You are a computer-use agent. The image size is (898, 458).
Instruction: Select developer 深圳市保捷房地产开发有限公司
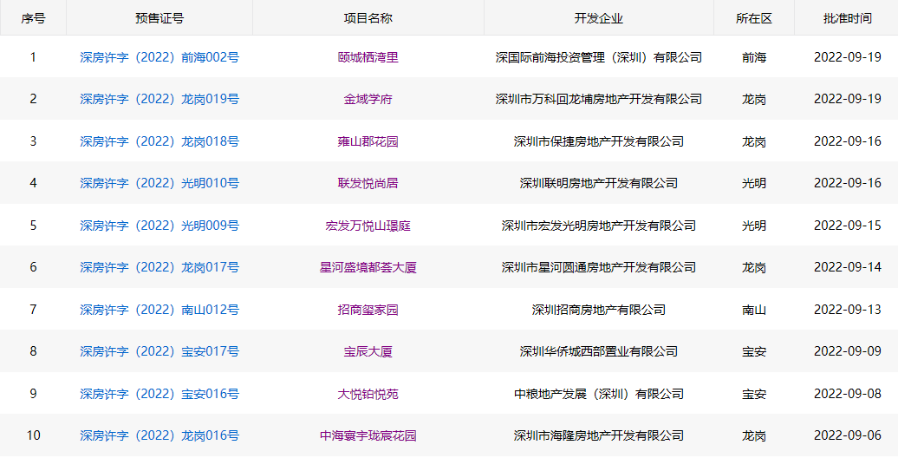point(598,141)
